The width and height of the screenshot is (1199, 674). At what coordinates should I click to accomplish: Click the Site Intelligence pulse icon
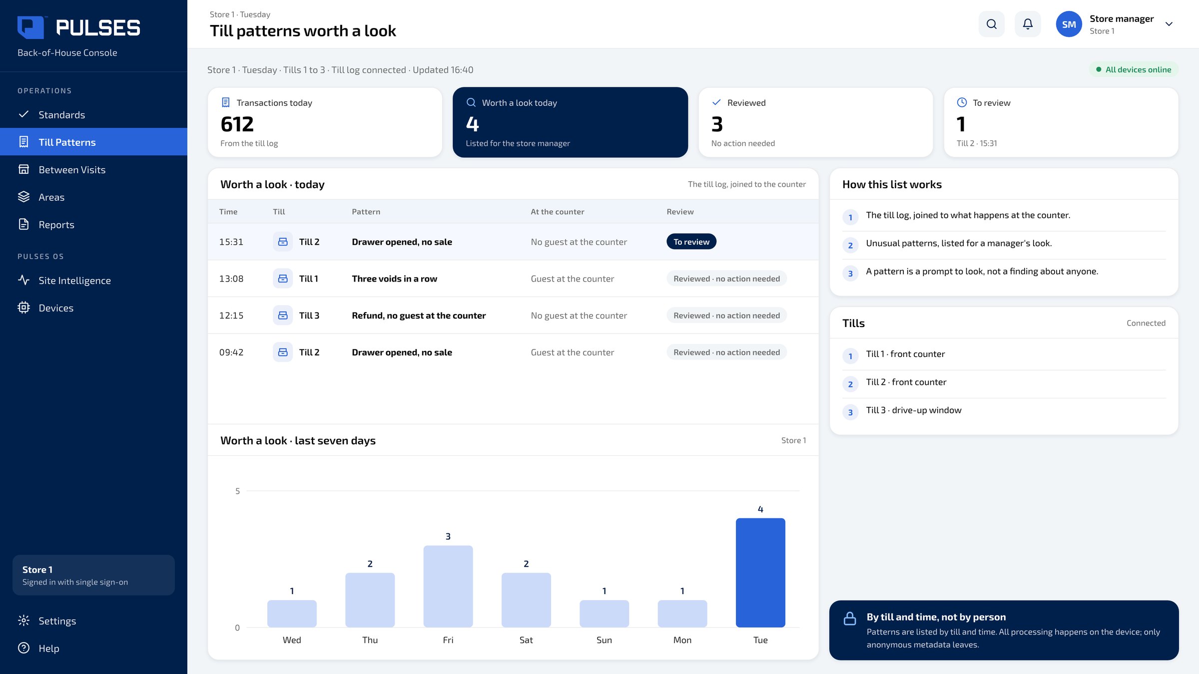[x=23, y=280]
